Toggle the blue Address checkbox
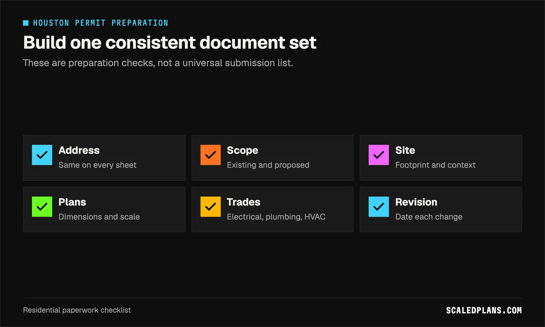 42,155
